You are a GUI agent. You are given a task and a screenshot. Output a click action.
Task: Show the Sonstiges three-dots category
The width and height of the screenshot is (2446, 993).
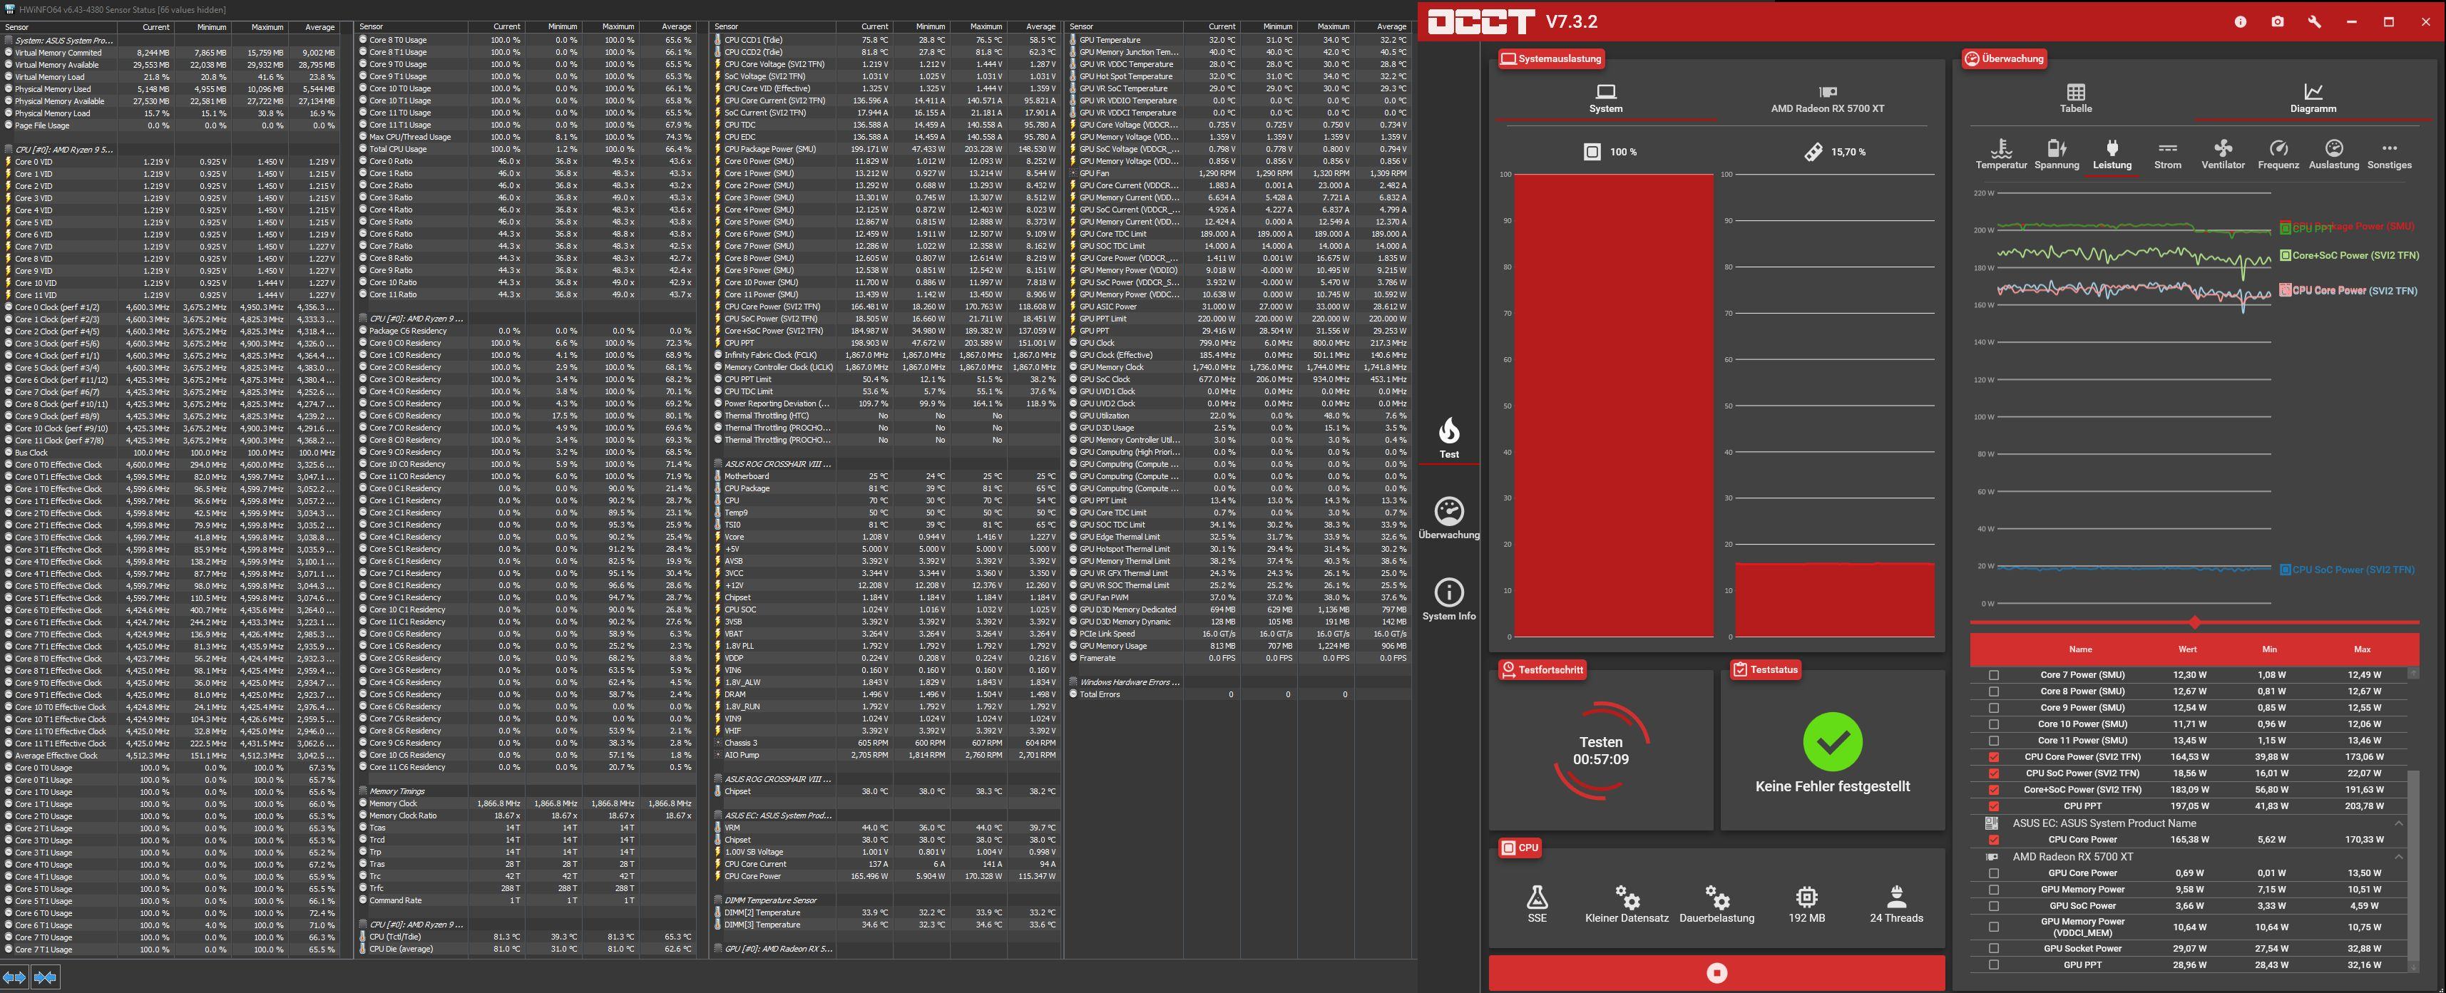point(2389,155)
